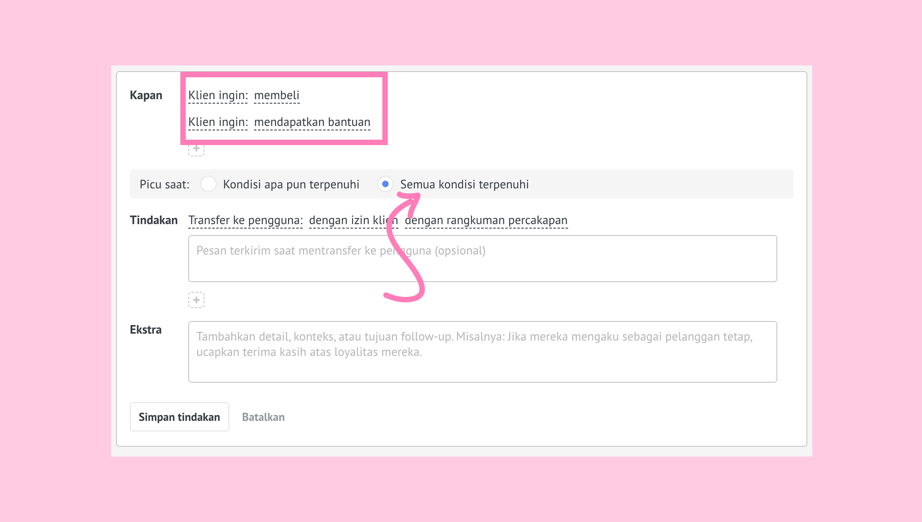Open the 'membeli' value dropdown
Image resolution: width=922 pixels, height=522 pixels.
[x=276, y=95]
